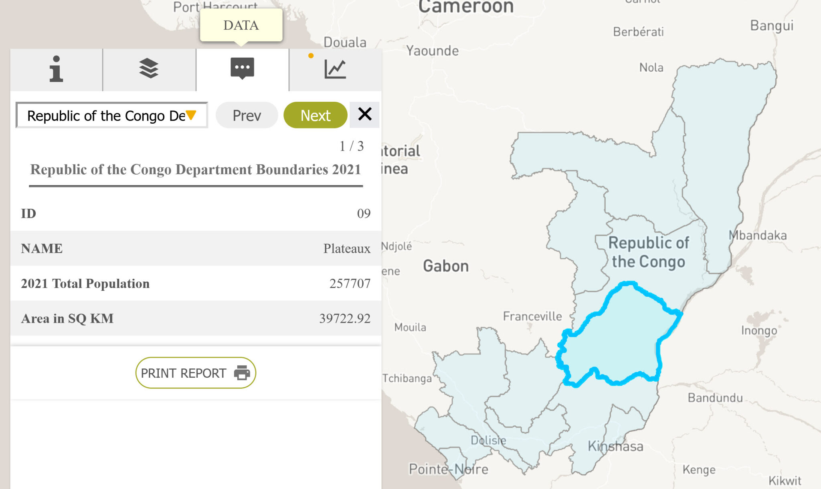Click the NAME row showing Plateaux
Viewport: 821px width, 489px height.
[x=196, y=248]
